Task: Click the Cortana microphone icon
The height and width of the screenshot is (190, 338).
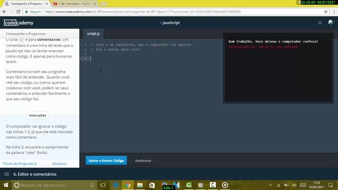Action: (92, 185)
